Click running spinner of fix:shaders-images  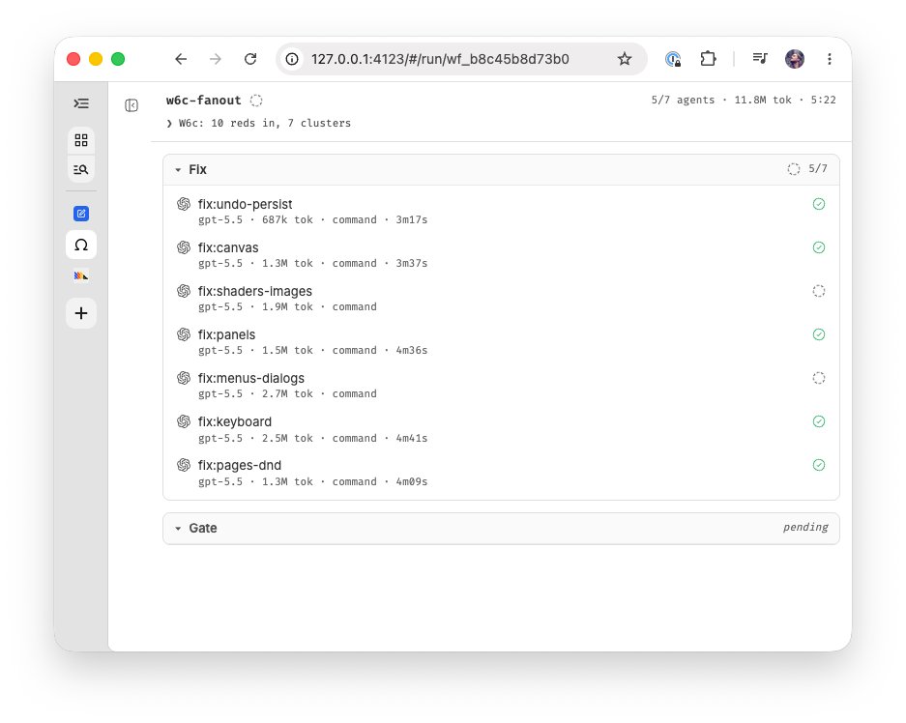coord(819,291)
